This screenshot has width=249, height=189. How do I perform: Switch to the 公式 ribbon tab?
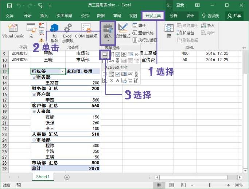85,16
